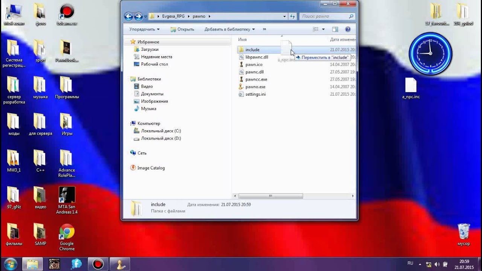This screenshot has width=482, height=271.
Task: Open the recent locations dropdown next to Forward
Action: (x=145, y=17)
